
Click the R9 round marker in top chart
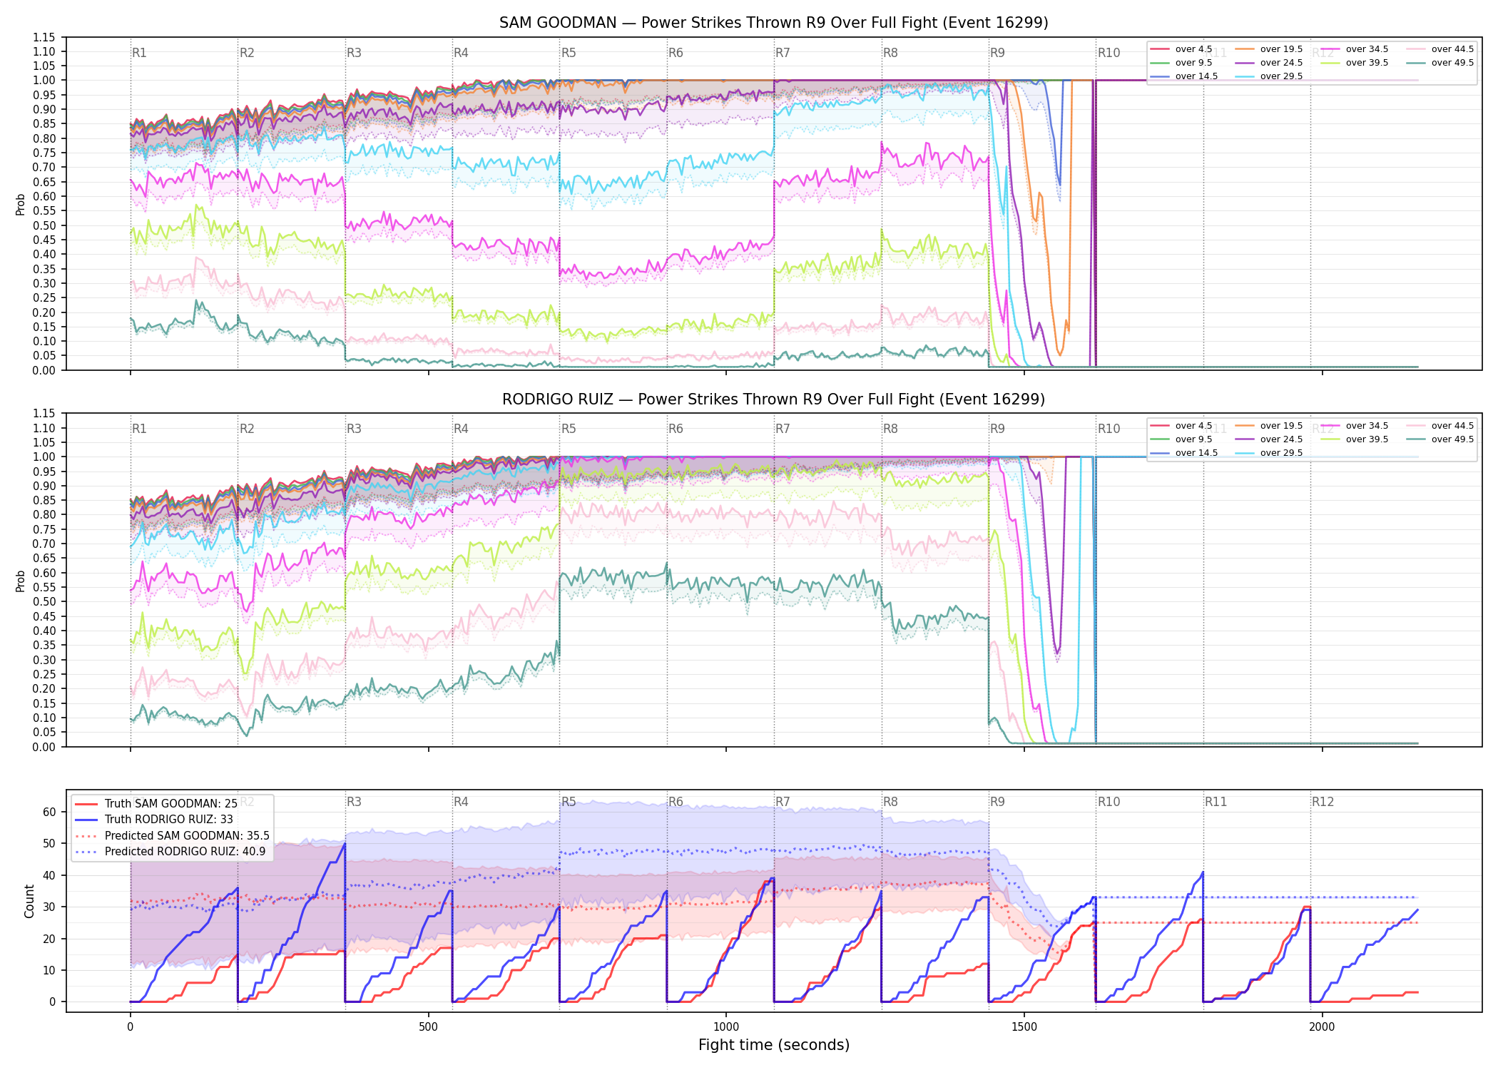(x=997, y=53)
